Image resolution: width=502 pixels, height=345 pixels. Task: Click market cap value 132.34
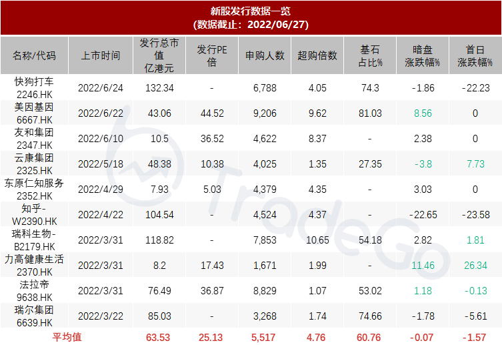tap(159, 88)
